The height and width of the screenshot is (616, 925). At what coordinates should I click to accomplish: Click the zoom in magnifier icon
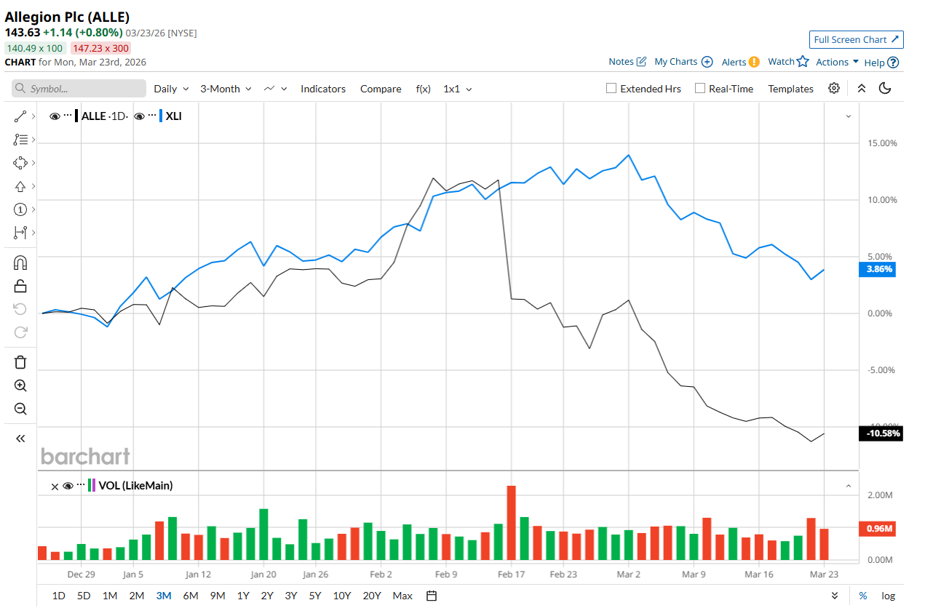(20, 386)
